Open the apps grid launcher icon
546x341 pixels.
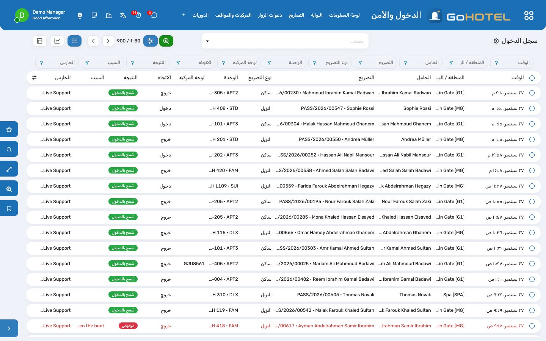click(529, 16)
